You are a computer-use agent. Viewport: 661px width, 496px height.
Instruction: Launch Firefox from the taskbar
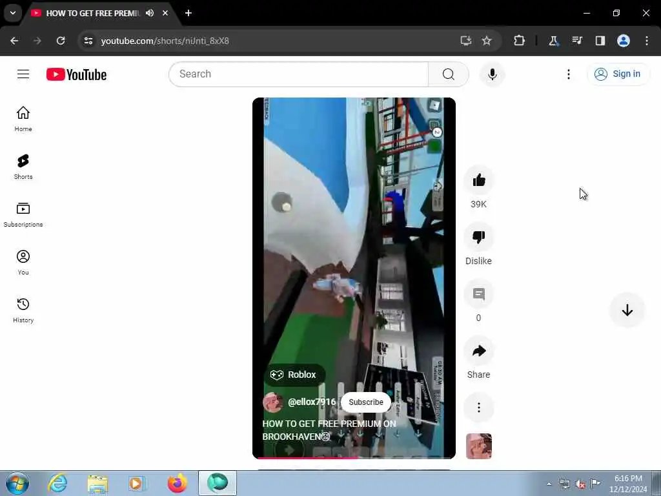(177, 483)
